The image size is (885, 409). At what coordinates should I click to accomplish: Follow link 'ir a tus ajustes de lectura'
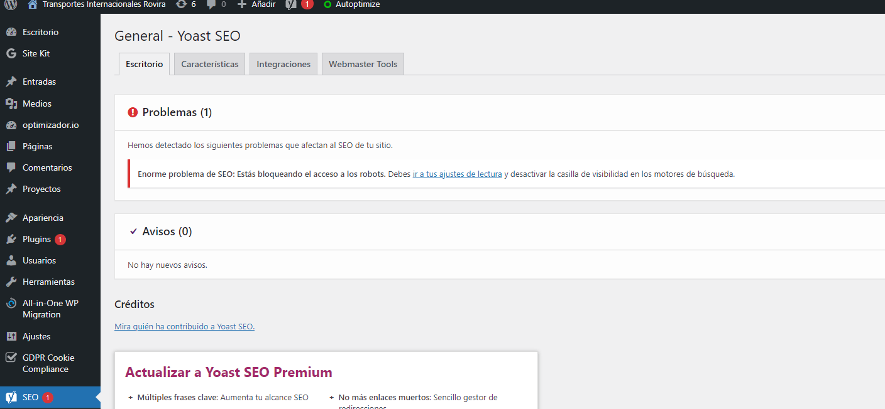pyautogui.click(x=457, y=174)
